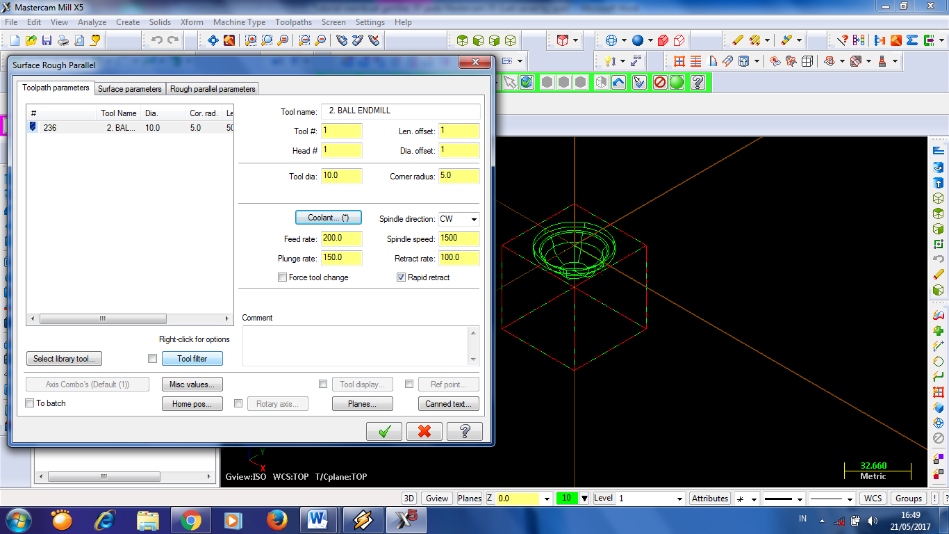This screenshot has width=949, height=534.
Task: Enable the Rotary axis checkbox
Action: (x=238, y=403)
